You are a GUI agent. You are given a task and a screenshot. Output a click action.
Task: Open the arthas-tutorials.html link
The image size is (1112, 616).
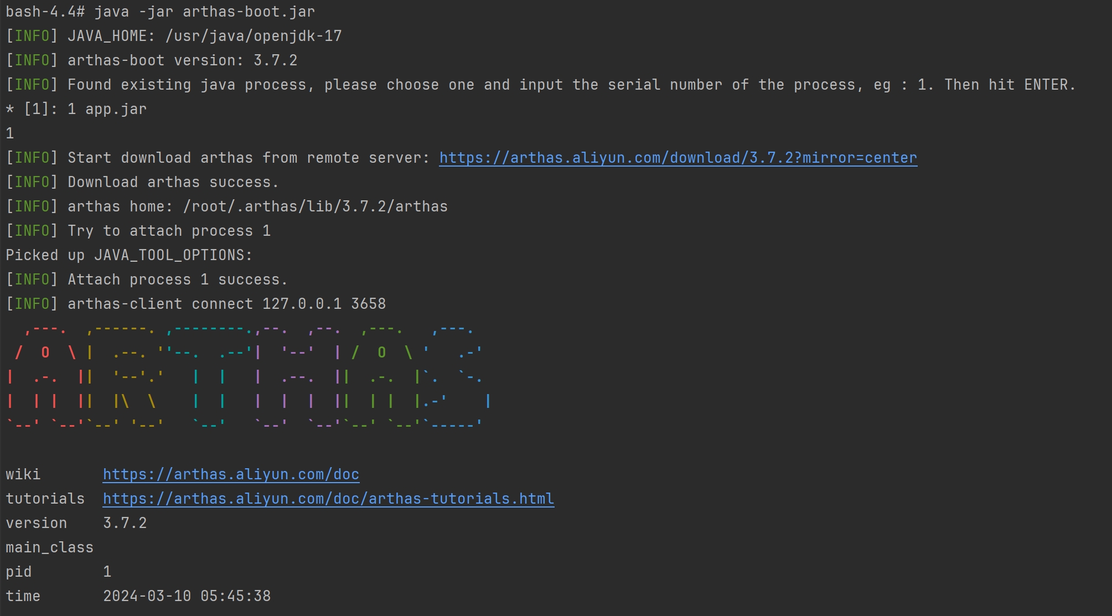[x=328, y=499]
